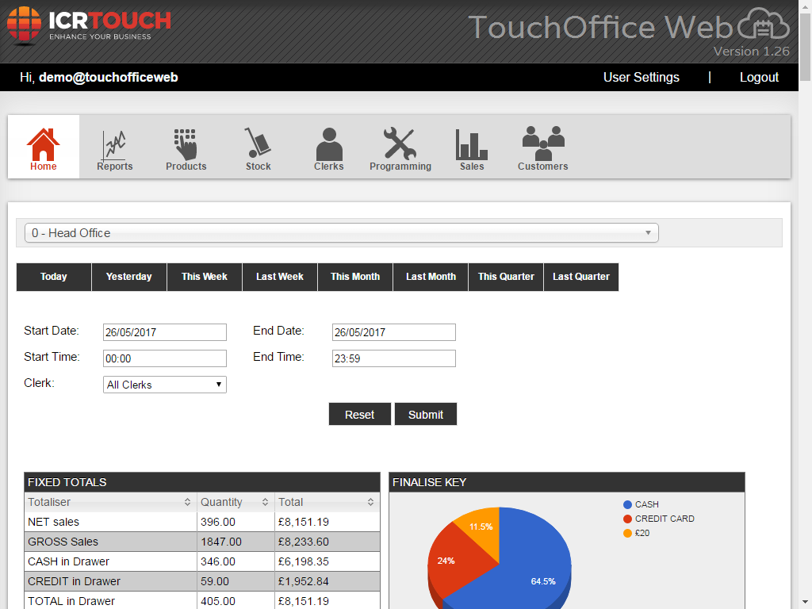Focus the End Time field
Screen dimensions: 812x609
(x=393, y=358)
